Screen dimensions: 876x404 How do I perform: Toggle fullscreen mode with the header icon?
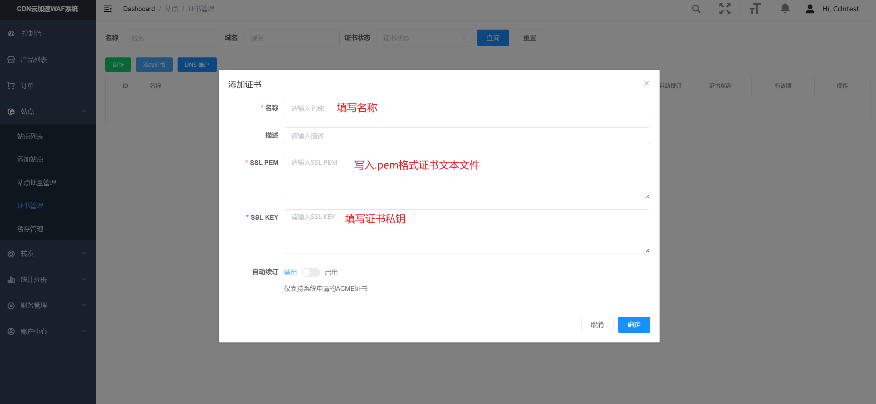pos(725,9)
